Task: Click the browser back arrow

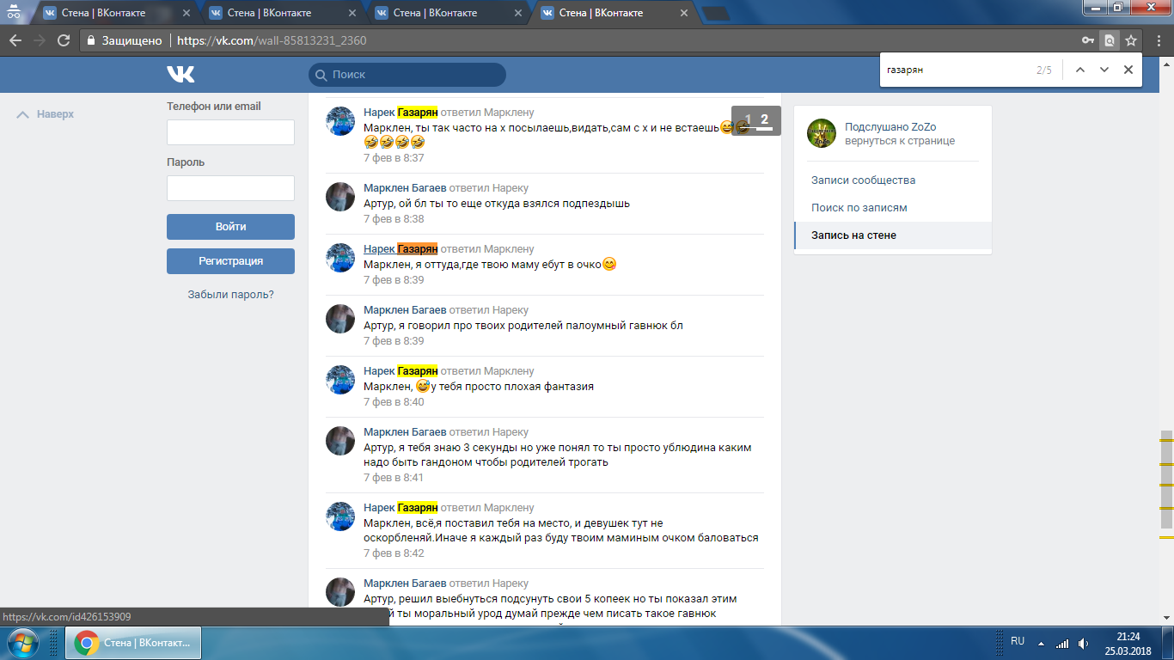Action: [15, 40]
